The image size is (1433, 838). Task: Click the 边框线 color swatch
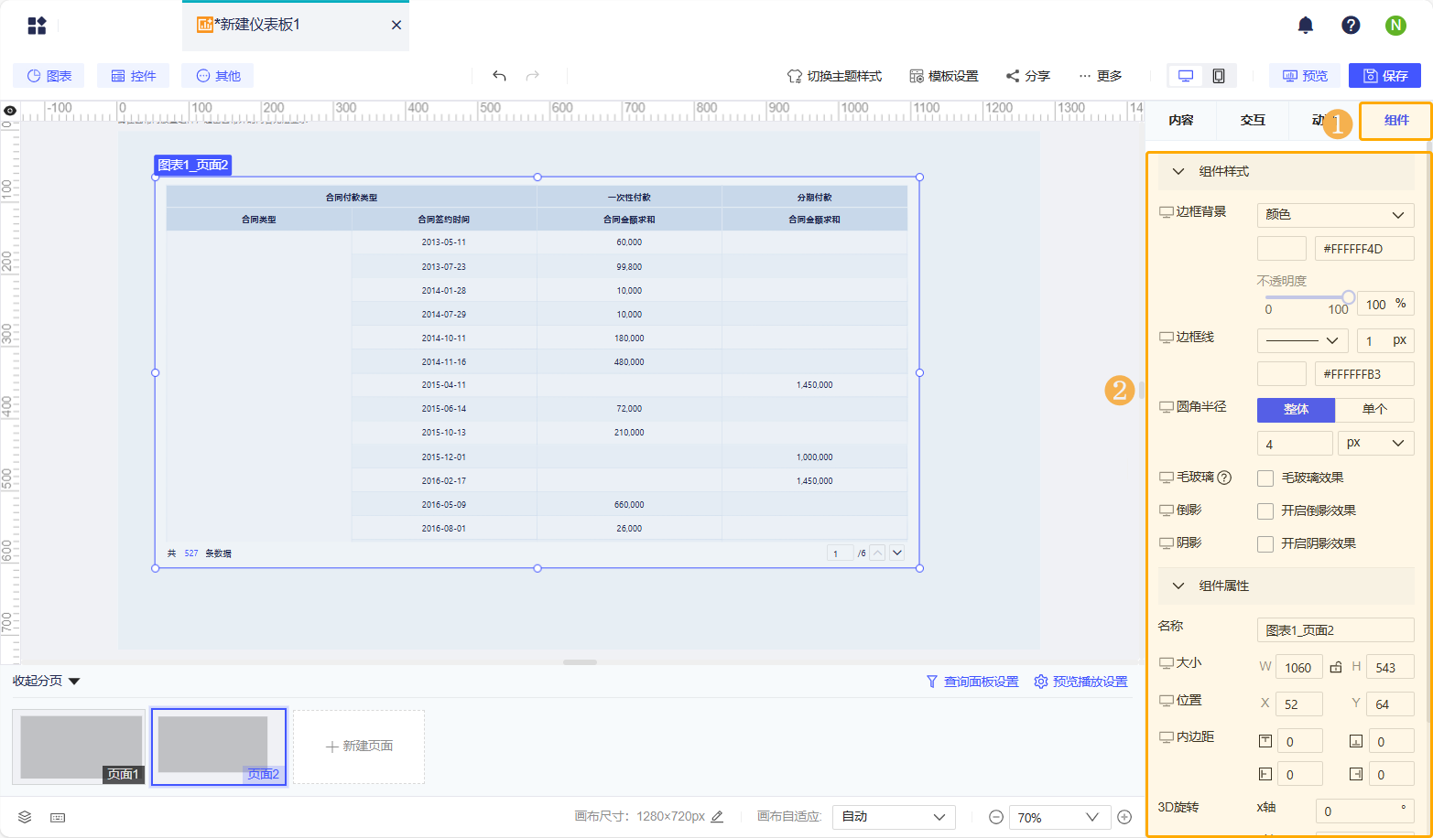(1282, 373)
